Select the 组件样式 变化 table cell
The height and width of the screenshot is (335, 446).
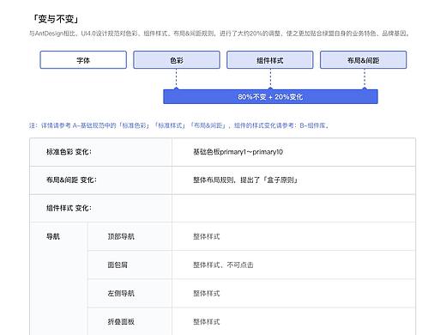click(100, 208)
